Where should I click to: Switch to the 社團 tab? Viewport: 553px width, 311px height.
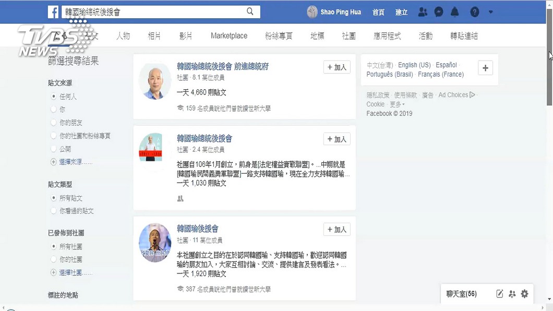tap(348, 35)
